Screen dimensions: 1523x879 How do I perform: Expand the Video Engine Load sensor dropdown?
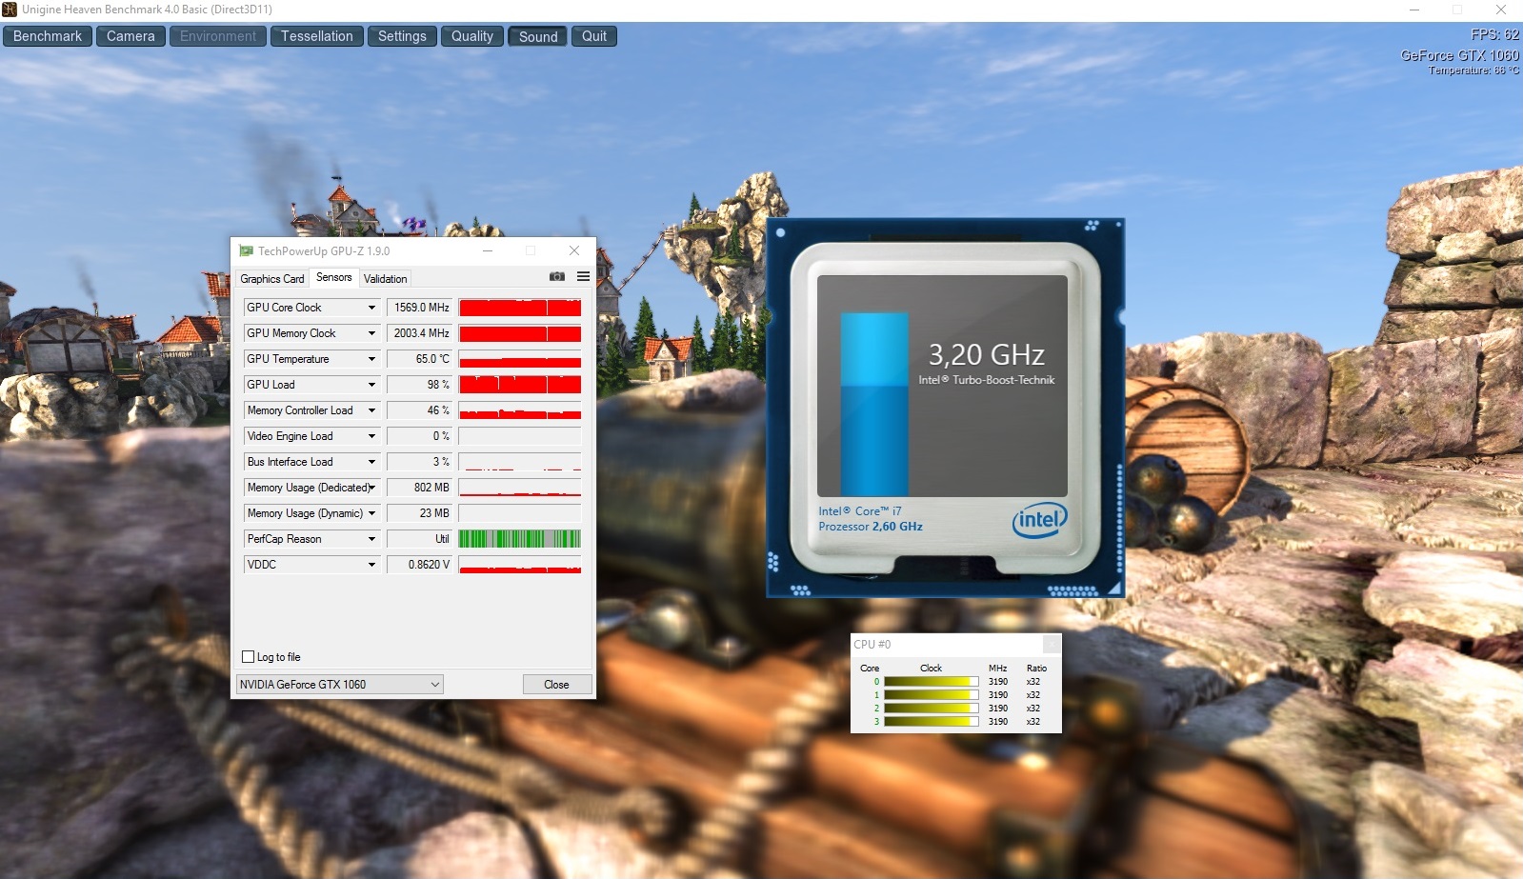click(372, 436)
